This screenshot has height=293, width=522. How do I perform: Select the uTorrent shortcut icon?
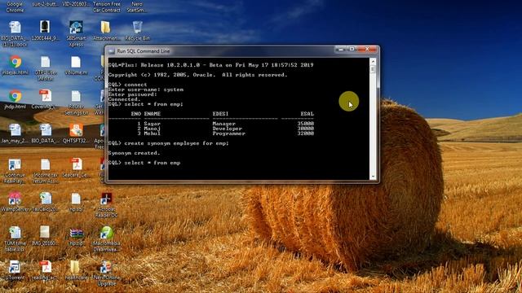(x=15, y=270)
